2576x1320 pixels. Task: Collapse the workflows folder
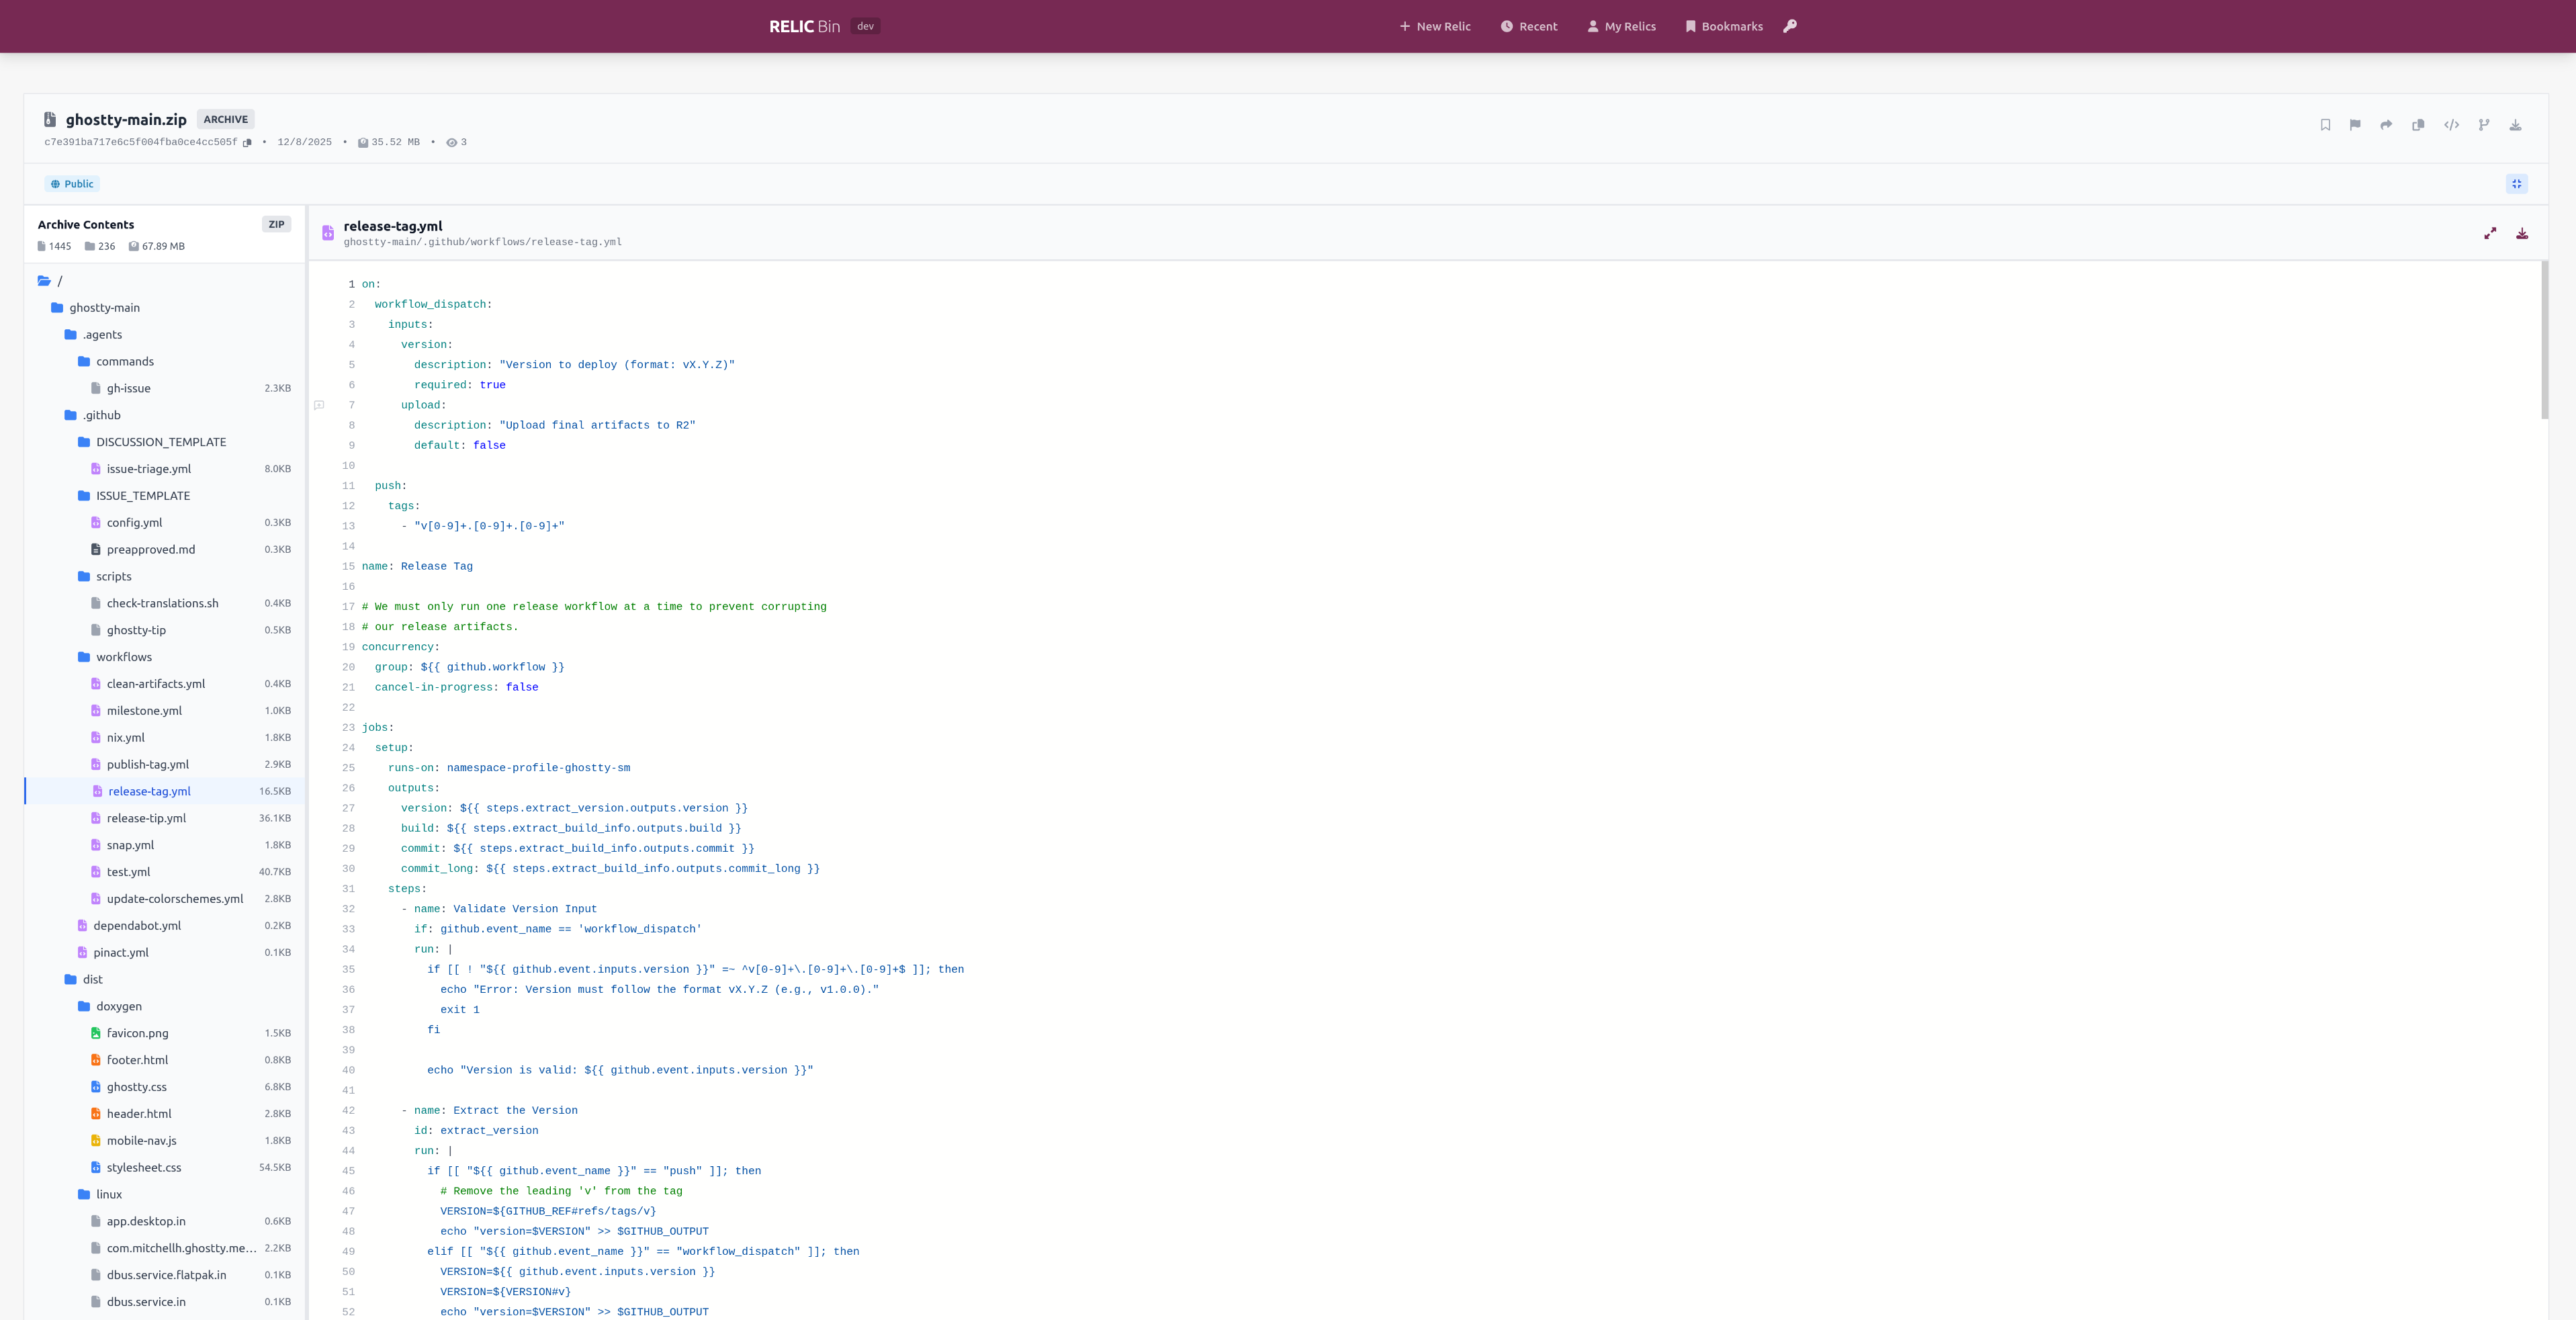pos(164,657)
